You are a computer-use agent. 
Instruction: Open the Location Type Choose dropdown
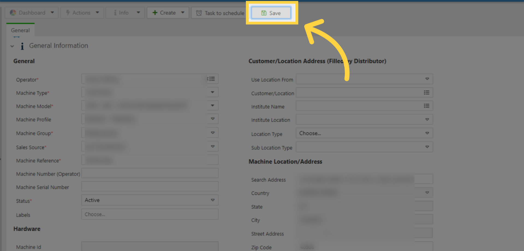coord(364,133)
